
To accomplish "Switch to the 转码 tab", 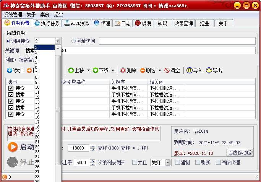I will tap(163, 23).
